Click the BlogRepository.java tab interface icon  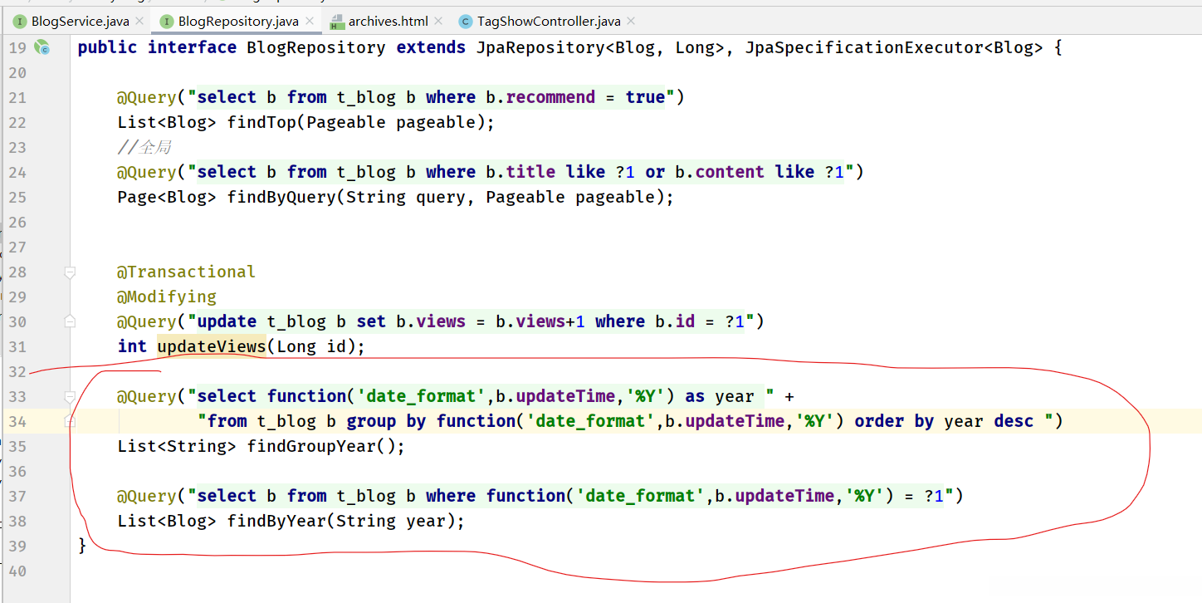167,22
